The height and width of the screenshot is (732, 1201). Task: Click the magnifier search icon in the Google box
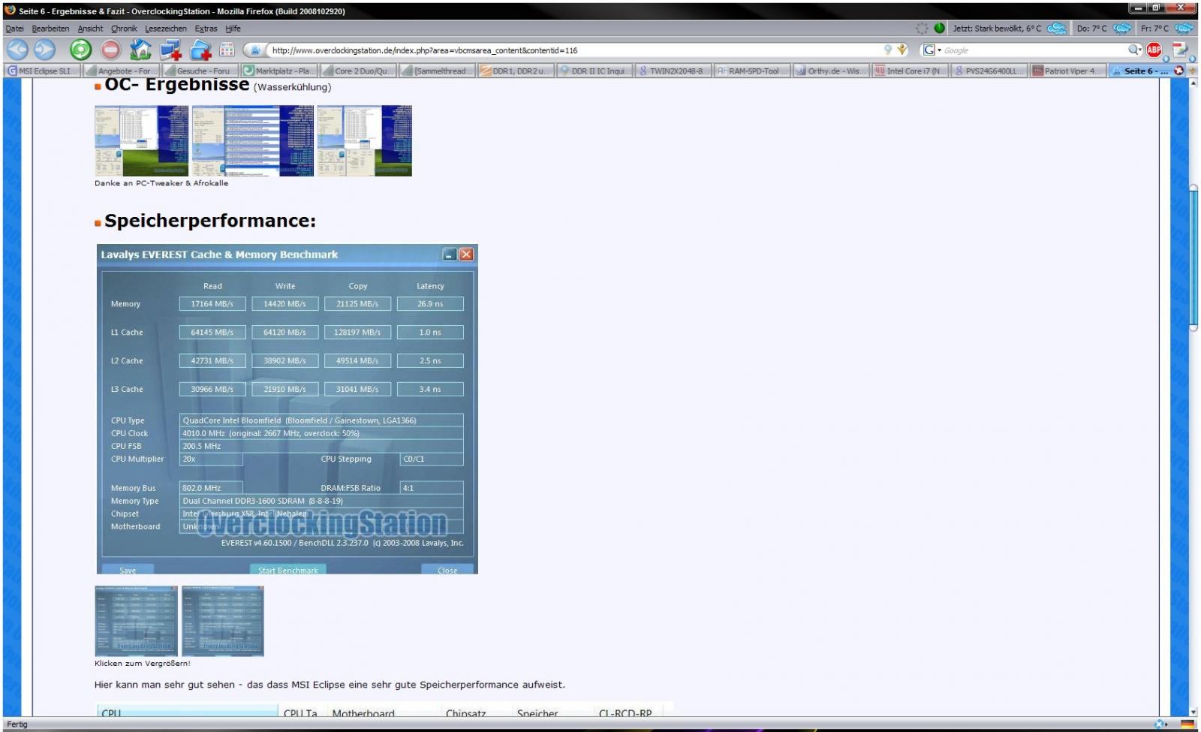click(x=1133, y=50)
